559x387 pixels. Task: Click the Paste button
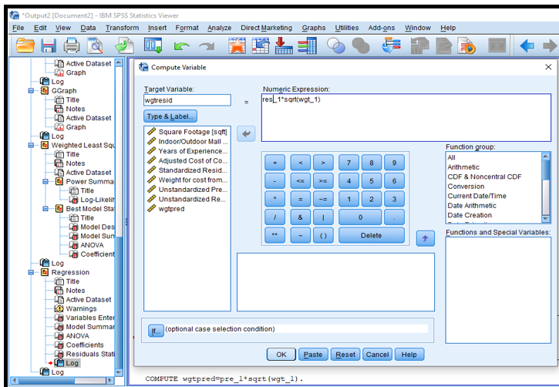(313, 355)
